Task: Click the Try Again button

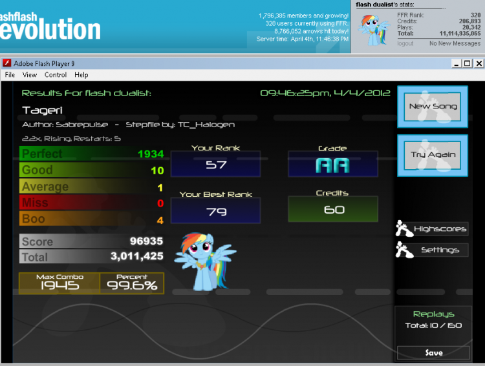Action: point(433,156)
